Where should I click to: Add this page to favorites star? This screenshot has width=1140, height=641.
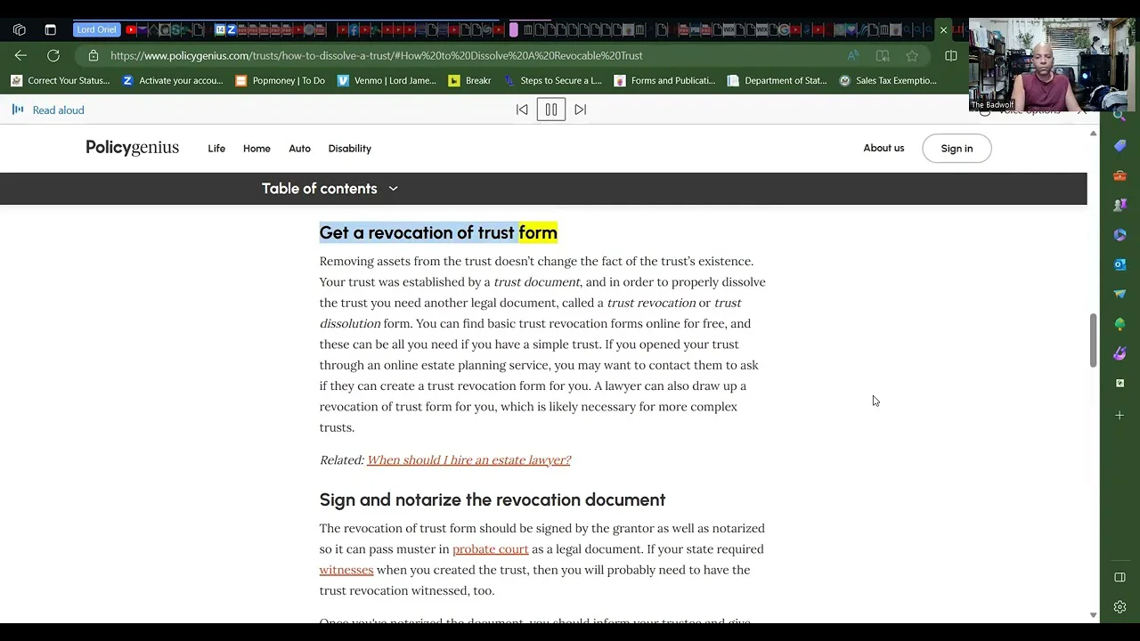912,56
